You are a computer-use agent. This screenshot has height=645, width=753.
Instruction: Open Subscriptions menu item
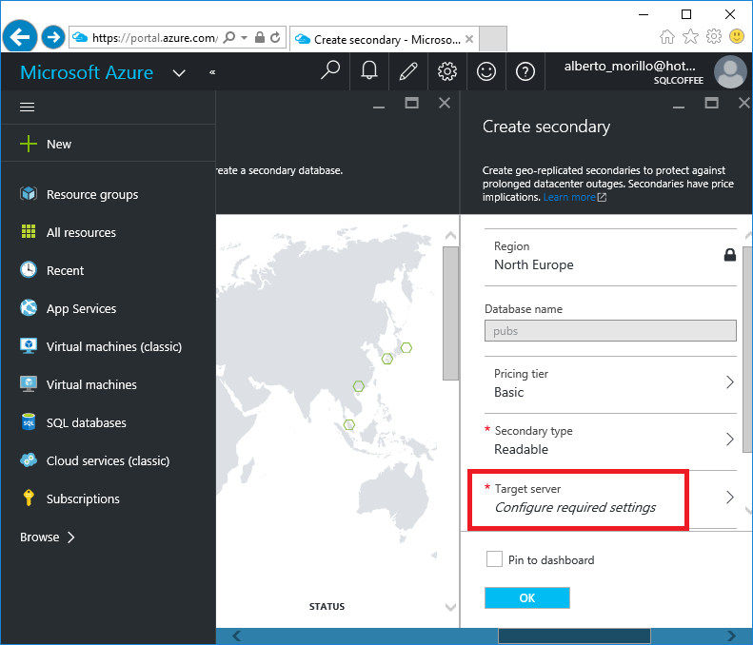83,498
